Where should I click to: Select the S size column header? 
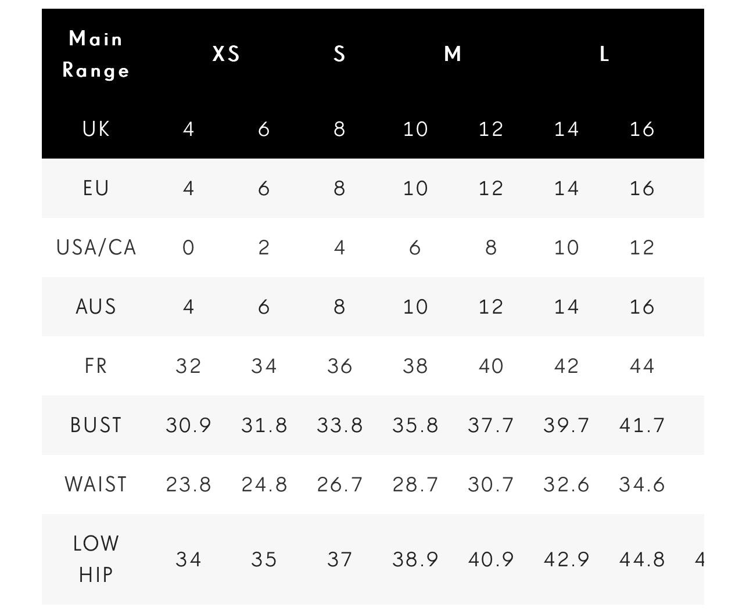pos(339,54)
